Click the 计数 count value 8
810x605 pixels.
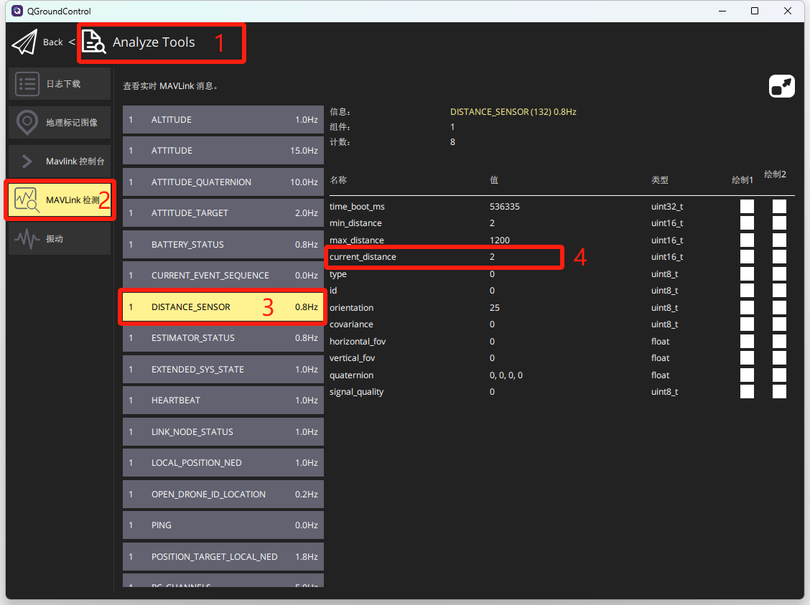pos(452,142)
